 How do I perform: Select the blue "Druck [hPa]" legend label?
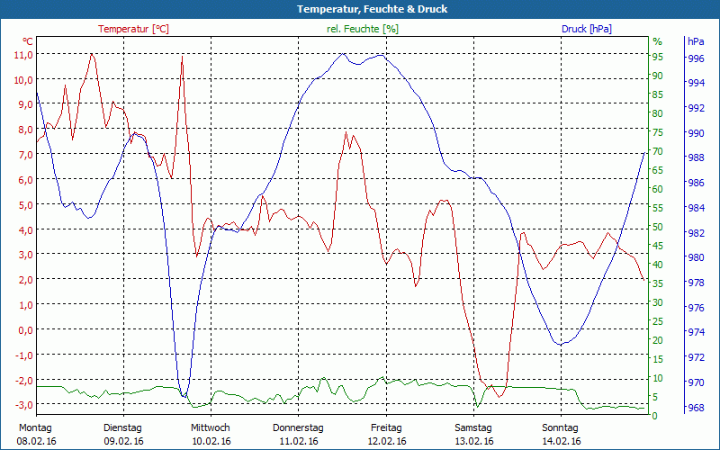click(x=586, y=29)
